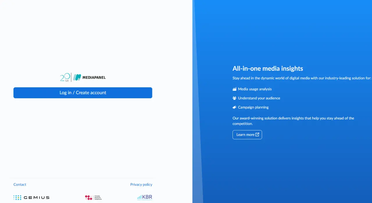Click the chart icon beside Media usage analysis
372x203 pixels.
(235, 89)
